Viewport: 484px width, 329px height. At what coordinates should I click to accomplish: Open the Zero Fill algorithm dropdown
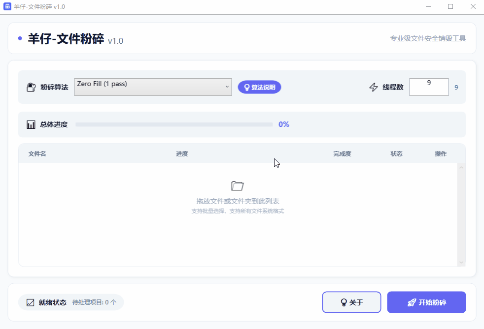click(x=153, y=87)
